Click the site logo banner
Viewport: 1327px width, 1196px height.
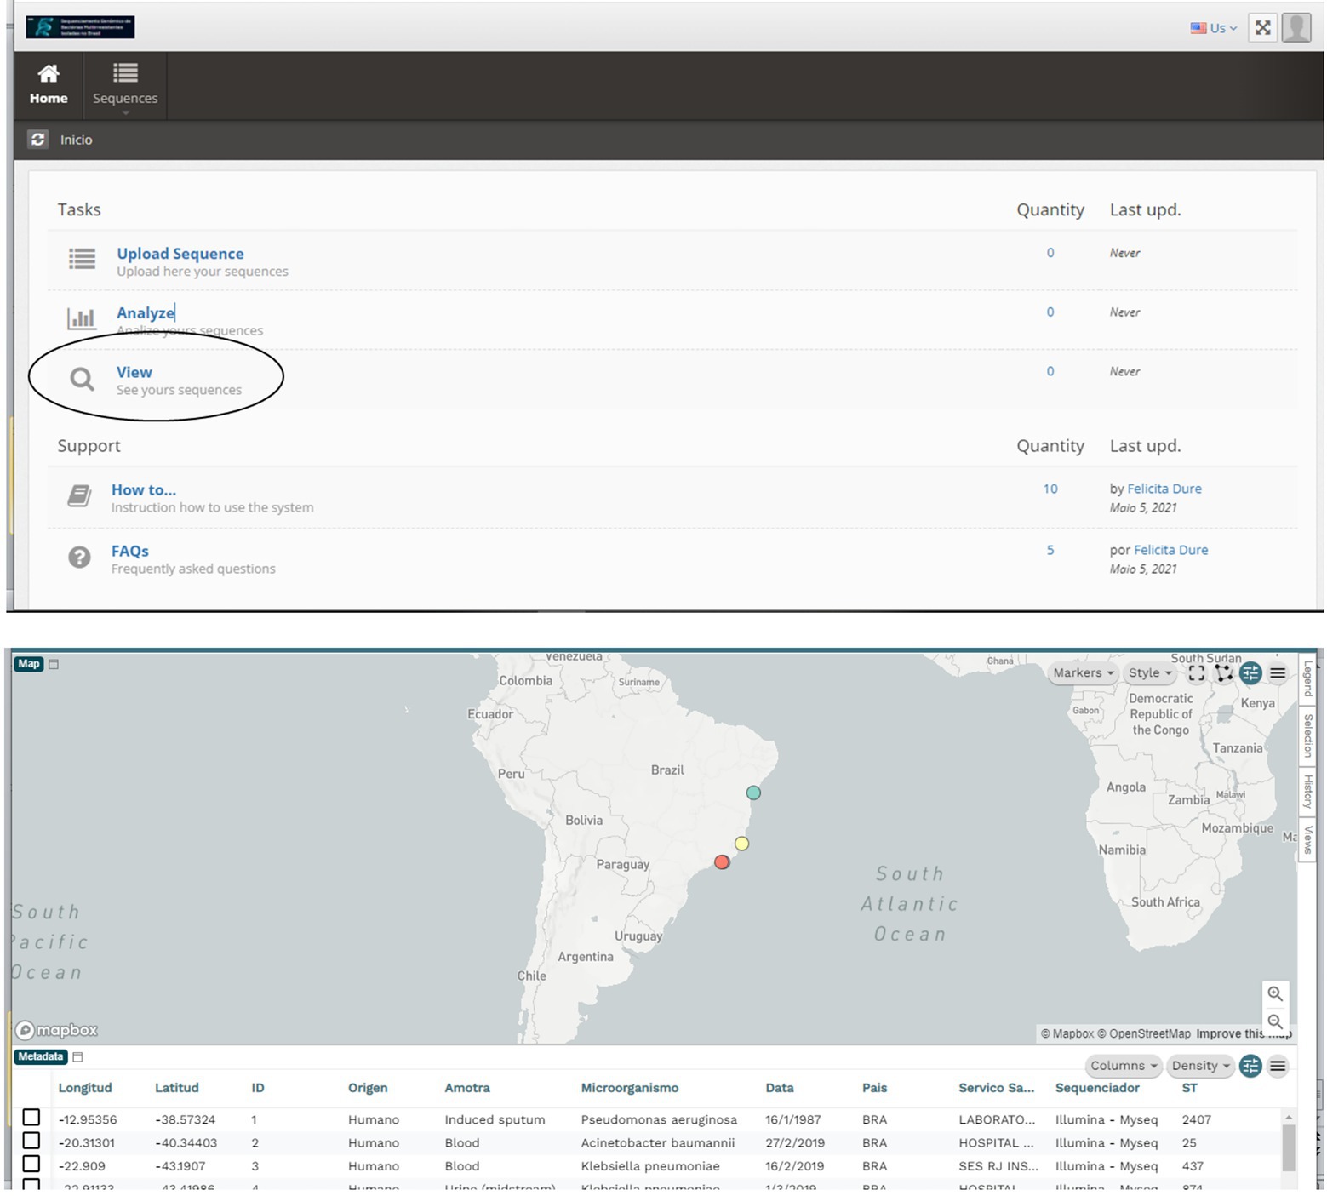point(80,27)
